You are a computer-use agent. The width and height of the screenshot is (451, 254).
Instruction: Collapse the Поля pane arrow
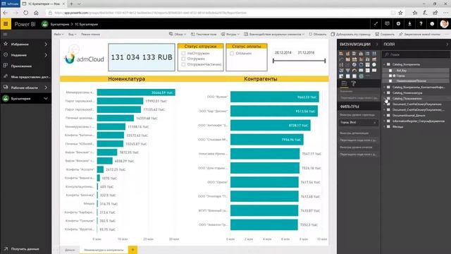pos(447,44)
